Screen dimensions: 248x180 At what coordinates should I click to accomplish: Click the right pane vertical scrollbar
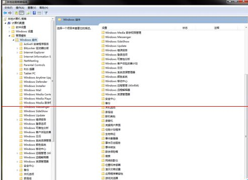point(246,103)
